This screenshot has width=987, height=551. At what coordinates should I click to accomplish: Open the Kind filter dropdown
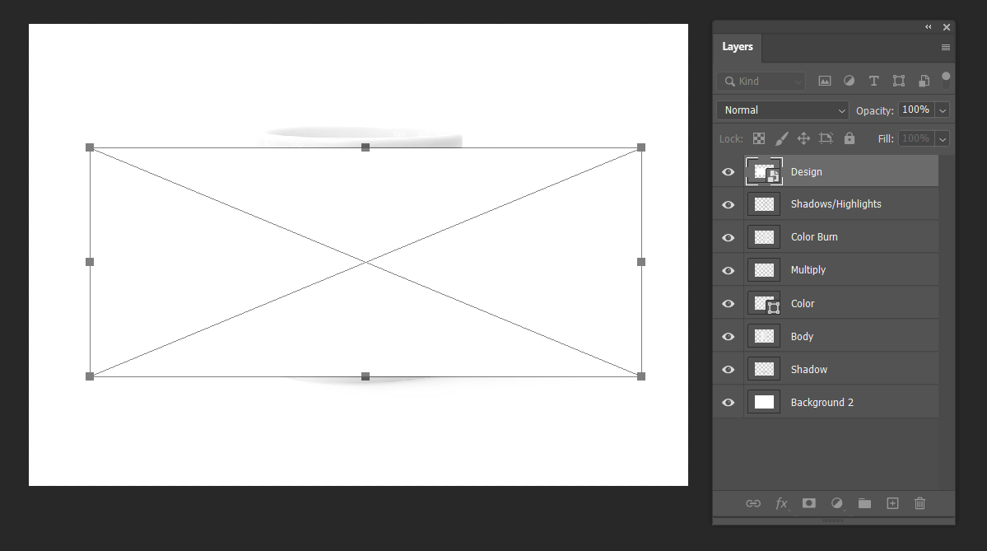(761, 82)
